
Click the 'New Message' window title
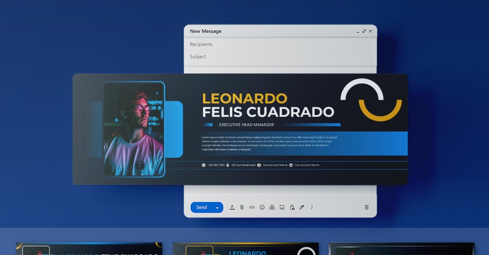pyautogui.click(x=206, y=31)
